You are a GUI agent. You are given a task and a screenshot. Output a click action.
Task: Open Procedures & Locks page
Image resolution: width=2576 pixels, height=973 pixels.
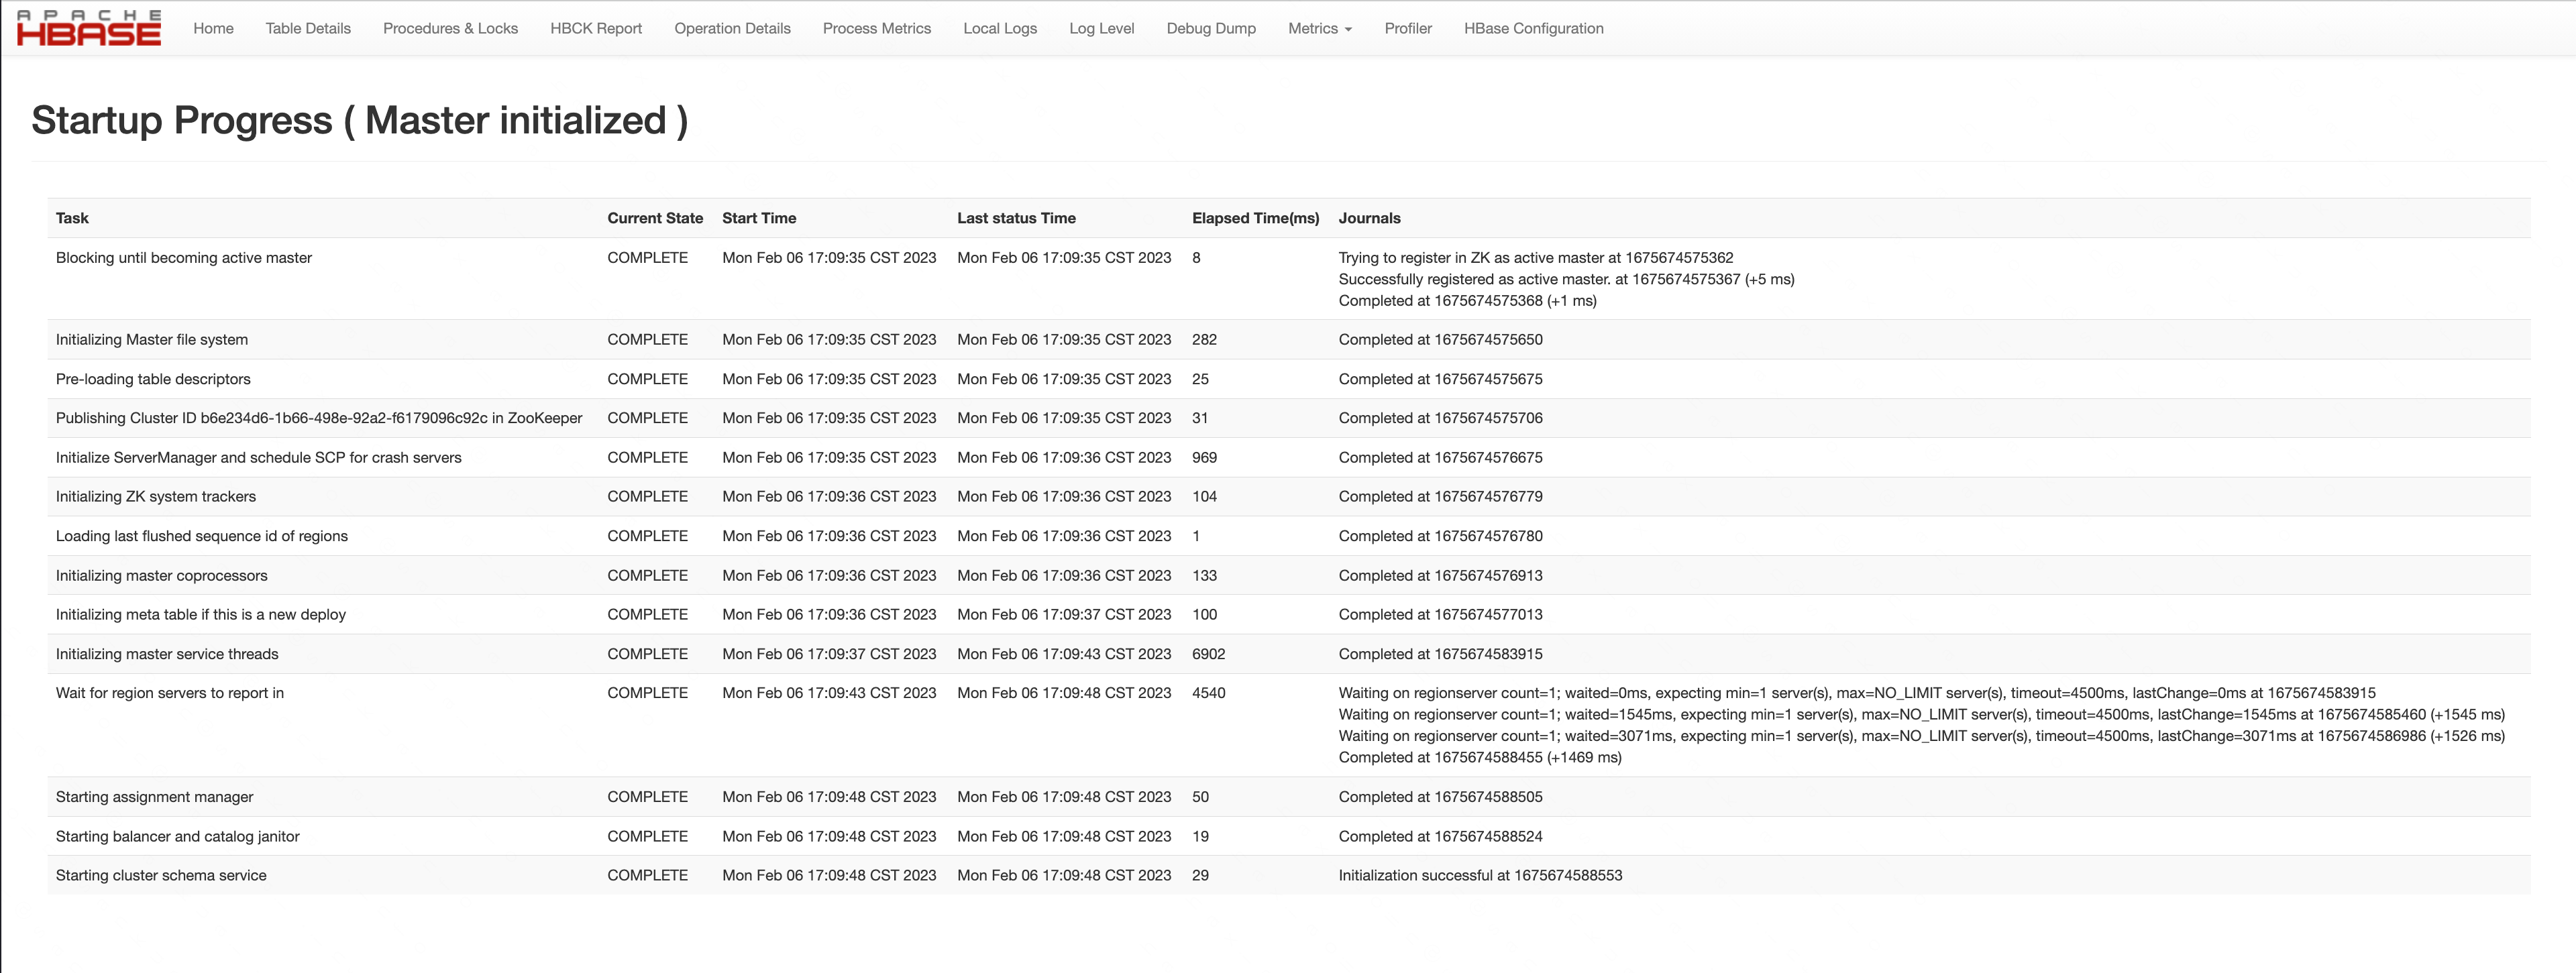coord(450,28)
